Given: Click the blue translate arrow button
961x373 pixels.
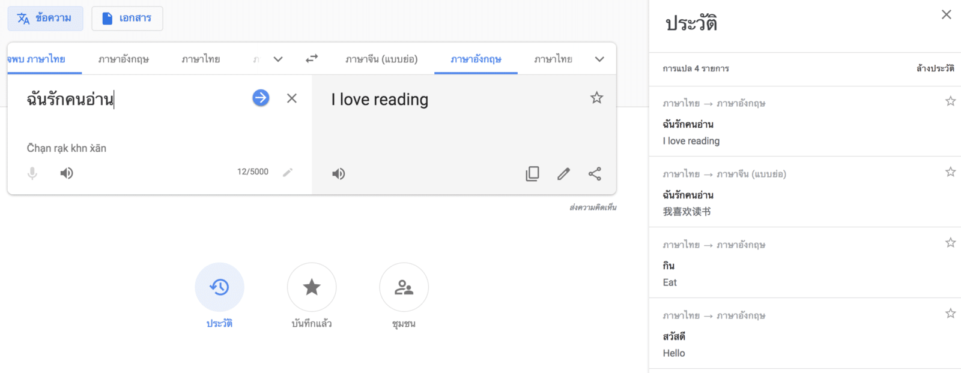Looking at the screenshot, I should click(261, 98).
